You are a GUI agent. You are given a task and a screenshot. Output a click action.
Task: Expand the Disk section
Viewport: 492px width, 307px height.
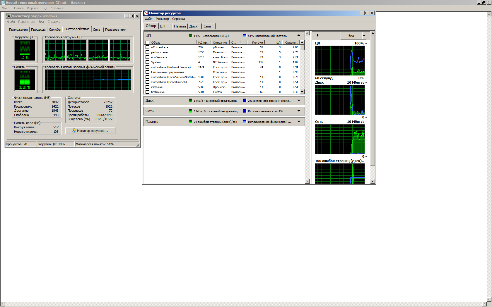[299, 101]
